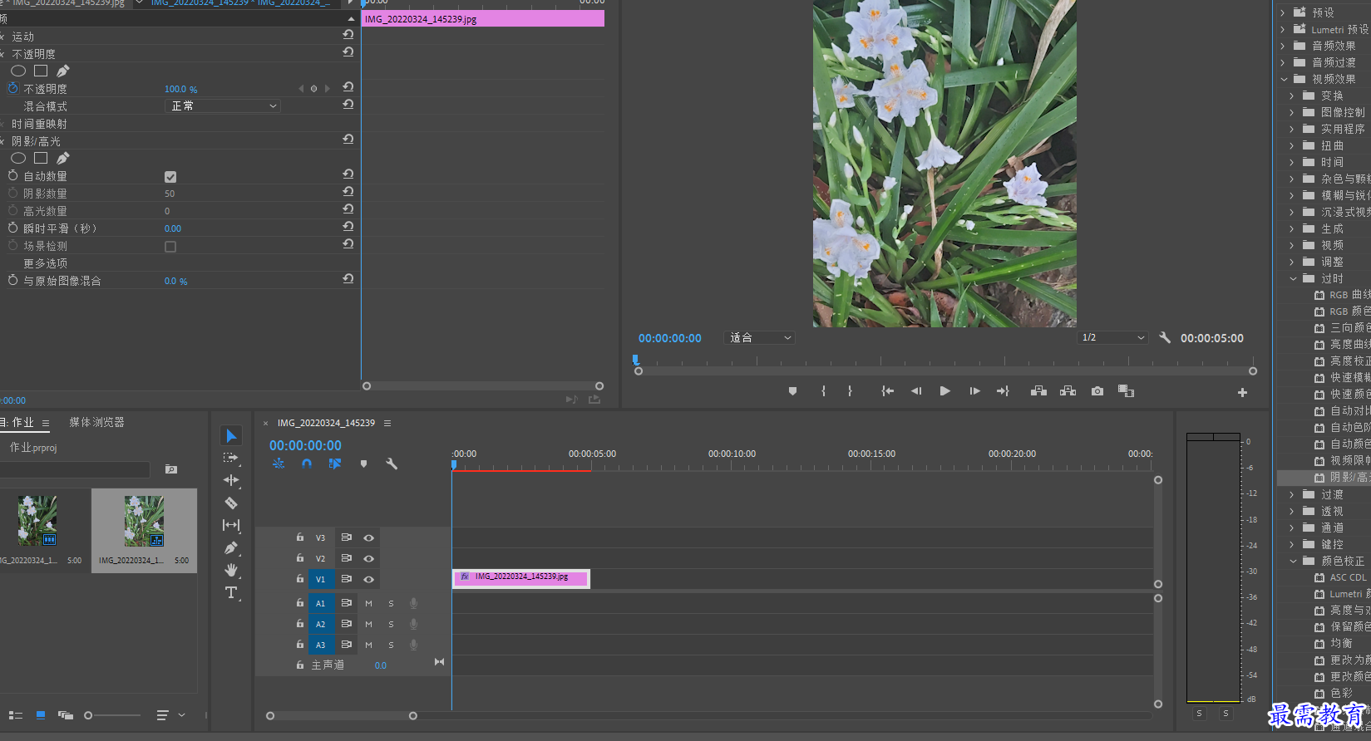Click the Play button in Program monitor
The height and width of the screenshot is (741, 1371).
coord(944,391)
